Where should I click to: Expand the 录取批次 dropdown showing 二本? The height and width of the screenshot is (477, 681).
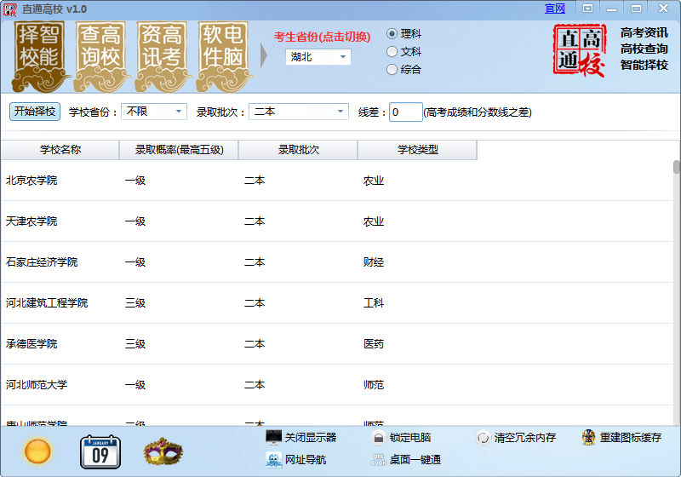[298, 112]
